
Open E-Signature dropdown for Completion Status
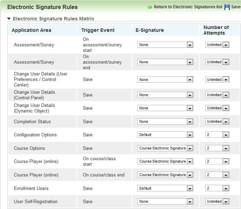165,121
